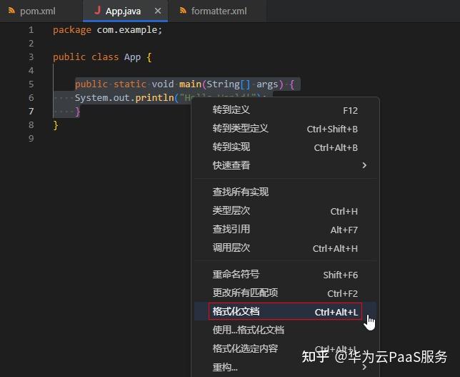Screen dimensions: 460x377
Task: Select 更改所有匹配项 menu entry
Action: click(x=285, y=293)
